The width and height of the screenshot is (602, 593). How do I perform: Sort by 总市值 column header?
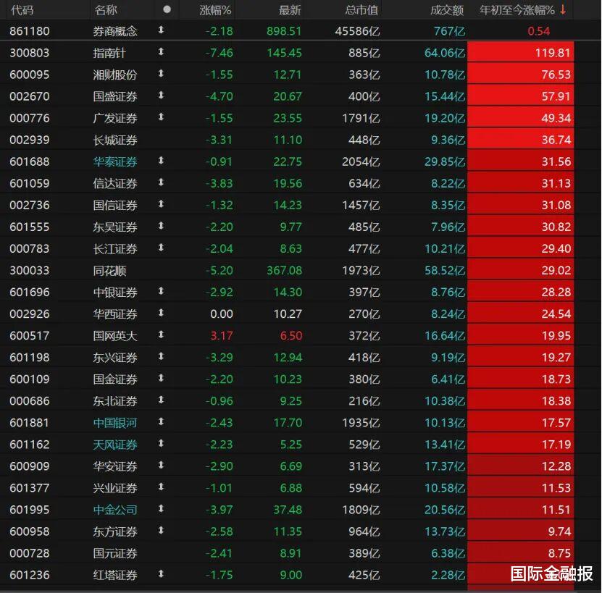tap(361, 10)
